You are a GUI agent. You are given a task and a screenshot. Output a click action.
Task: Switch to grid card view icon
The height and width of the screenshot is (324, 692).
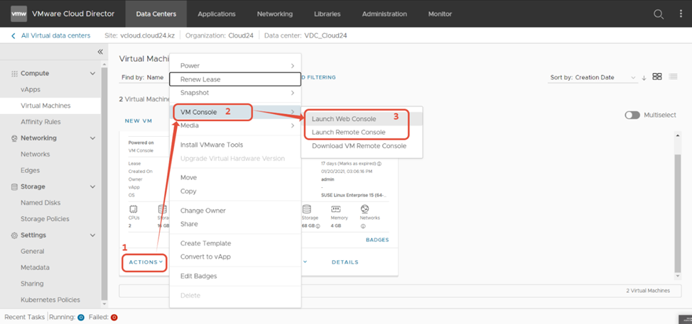pyautogui.click(x=657, y=77)
